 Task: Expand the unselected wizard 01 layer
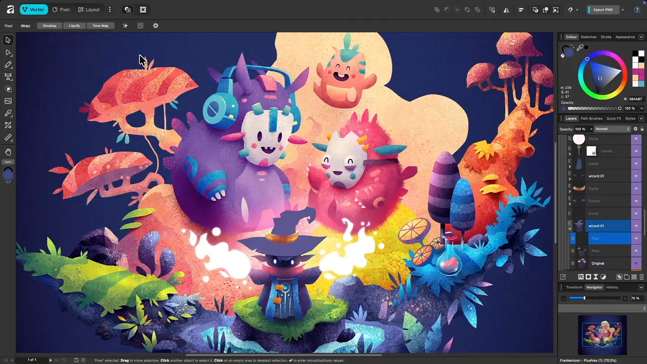(570, 178)
